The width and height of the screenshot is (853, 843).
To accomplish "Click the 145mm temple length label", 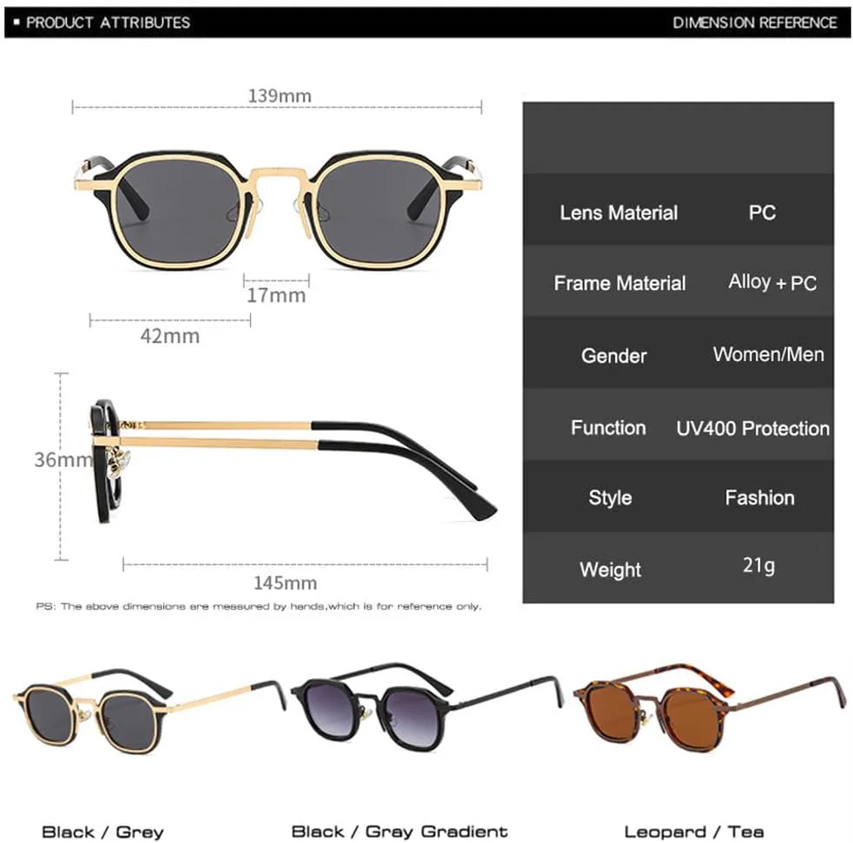I will click(285, 583).
